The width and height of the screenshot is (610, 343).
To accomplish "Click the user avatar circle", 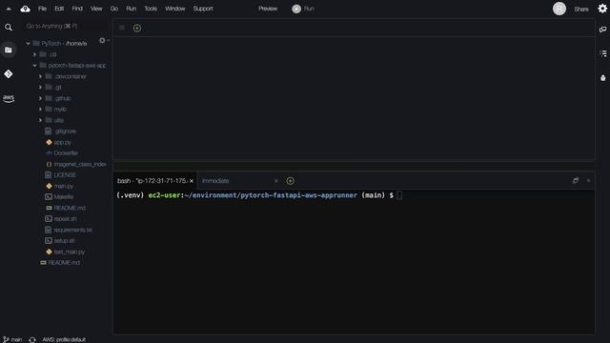I will click(x=559, y=9).
